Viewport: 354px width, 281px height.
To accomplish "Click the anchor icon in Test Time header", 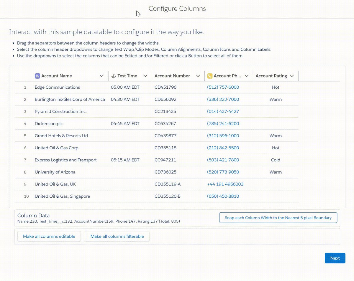I will tap(113, 76).
